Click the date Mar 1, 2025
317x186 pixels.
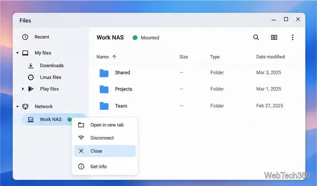pos(269,89)
